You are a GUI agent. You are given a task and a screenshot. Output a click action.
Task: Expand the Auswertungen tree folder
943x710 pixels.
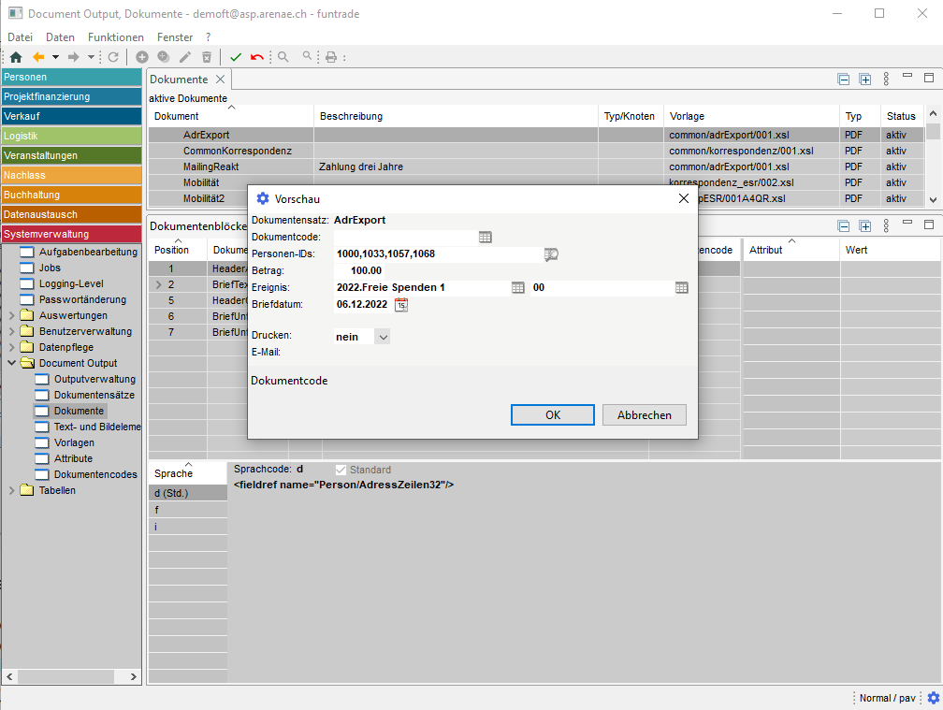pyautogui.click(x=11, y=316)
